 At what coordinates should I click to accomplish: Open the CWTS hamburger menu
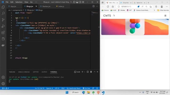click(x=165, y=16)
